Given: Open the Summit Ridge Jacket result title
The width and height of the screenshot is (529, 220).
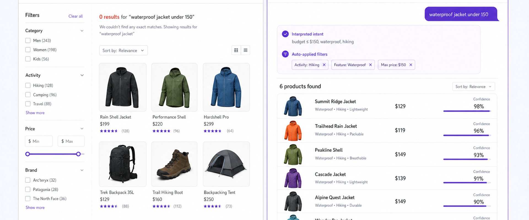Looking at the screenshot, I should pyautogui.click(x=335, y=101).
